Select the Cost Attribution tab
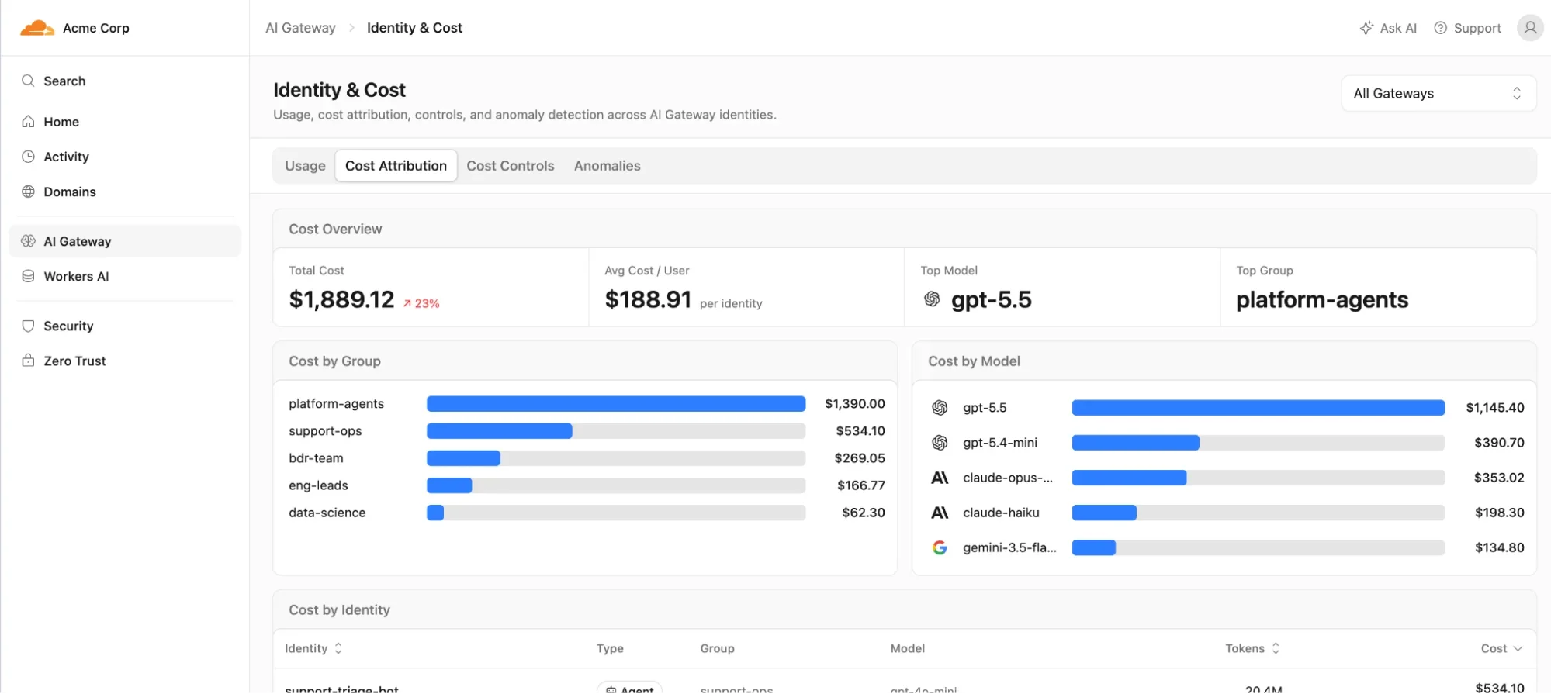Screen dimensions: 1551x694 coord(396,166)
